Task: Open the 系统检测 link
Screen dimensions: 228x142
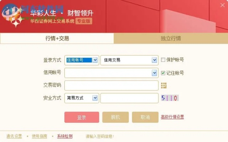Action: [65, 136]
